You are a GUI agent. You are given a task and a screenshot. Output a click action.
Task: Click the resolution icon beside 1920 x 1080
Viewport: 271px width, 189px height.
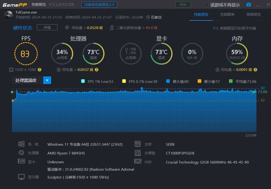11,70
